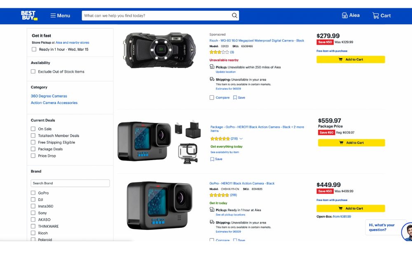Click Update location link

point(226,72)
